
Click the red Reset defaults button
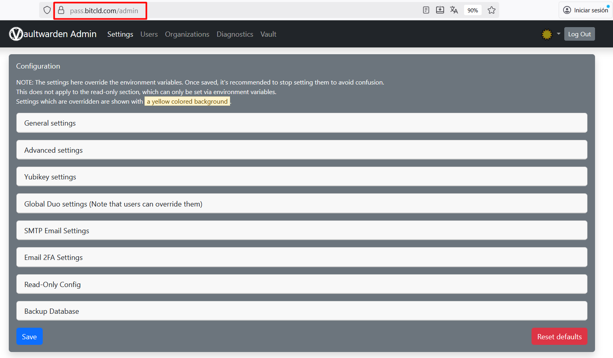tap(559, 337)
